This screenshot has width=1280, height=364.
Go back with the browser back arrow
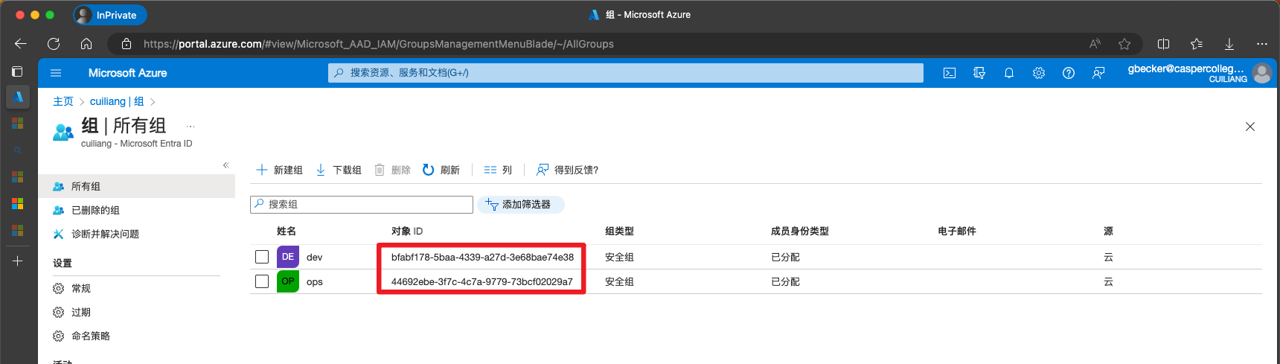[x=21, y=44]
